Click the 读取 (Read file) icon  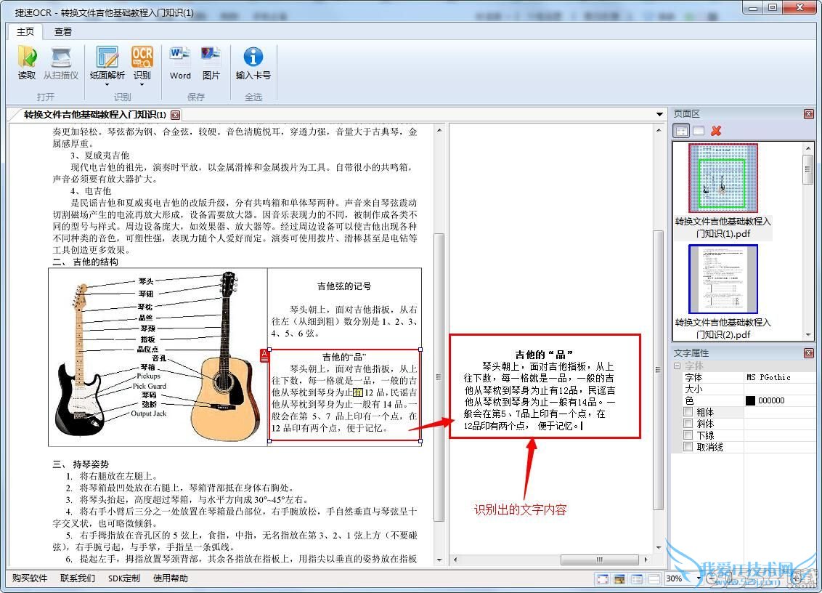pos(27,57)
